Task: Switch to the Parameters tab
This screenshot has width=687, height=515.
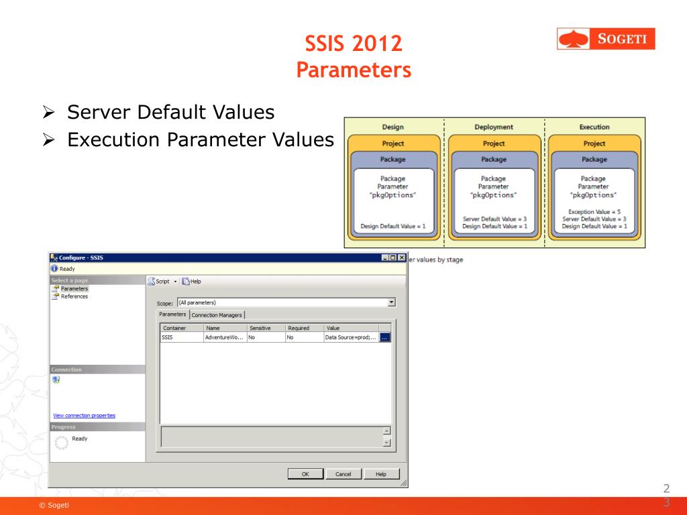Action: tap(172, 314)
